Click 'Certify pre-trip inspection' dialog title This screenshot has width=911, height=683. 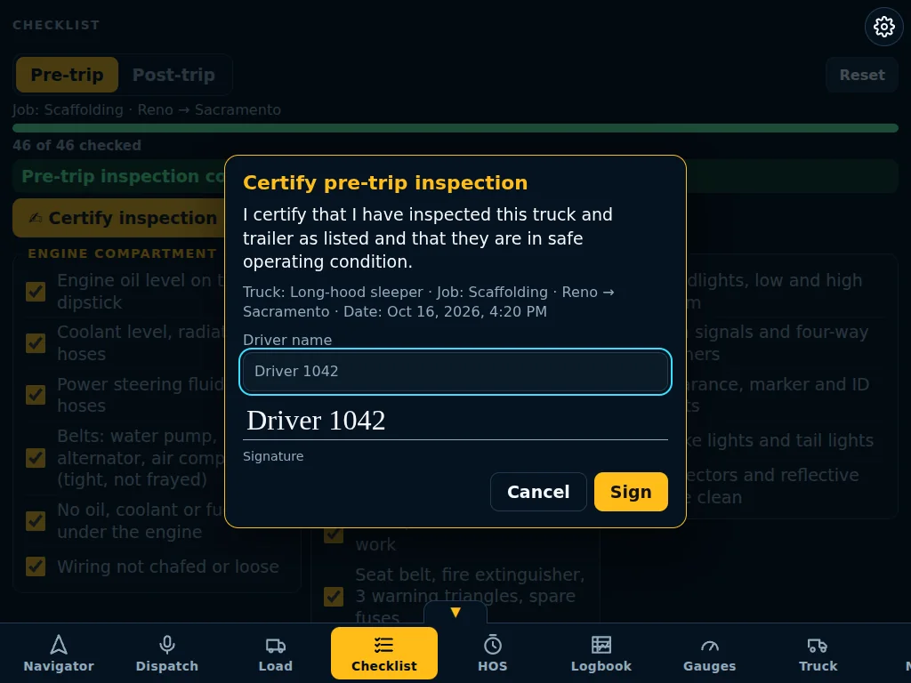coord(385,183)
